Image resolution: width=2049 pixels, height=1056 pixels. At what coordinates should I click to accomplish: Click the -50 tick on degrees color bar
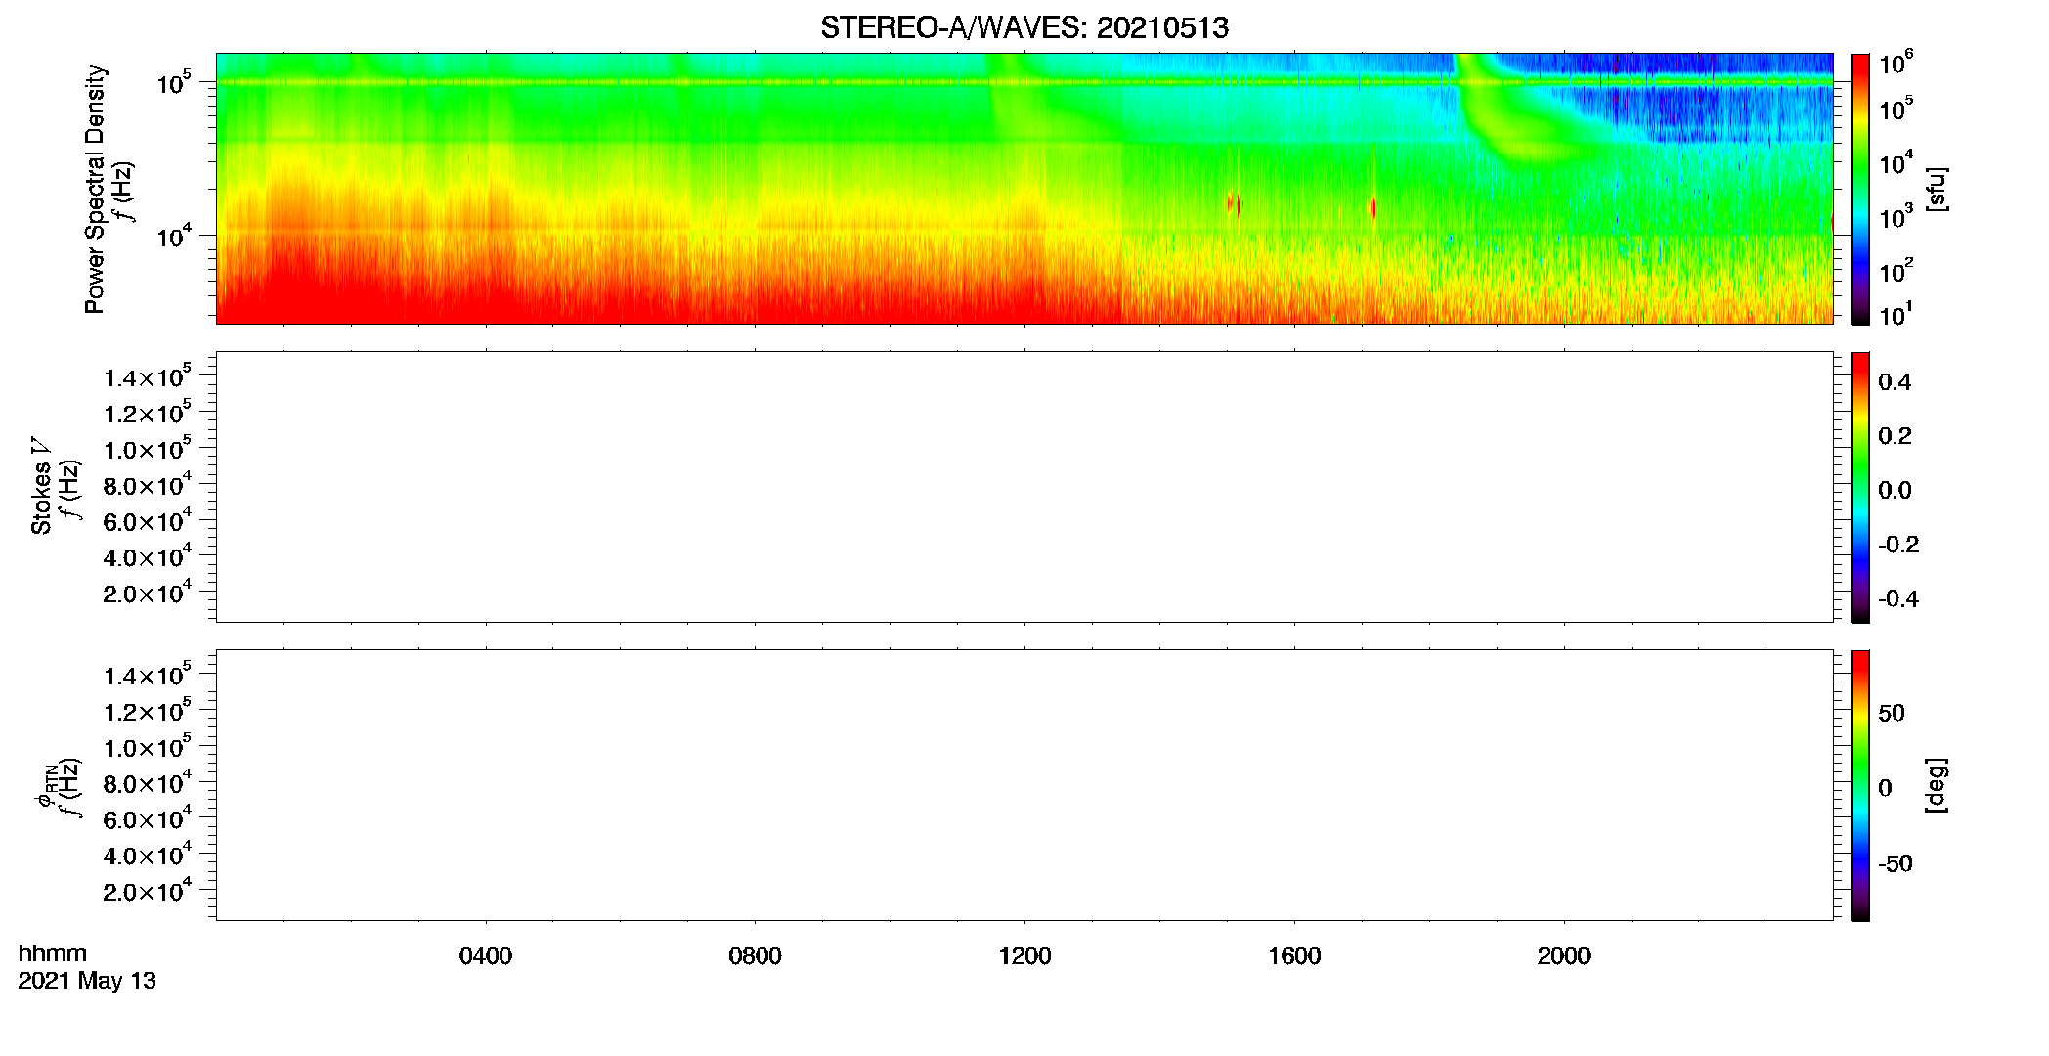(x=1896, y=862)
